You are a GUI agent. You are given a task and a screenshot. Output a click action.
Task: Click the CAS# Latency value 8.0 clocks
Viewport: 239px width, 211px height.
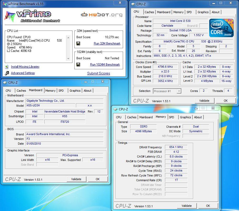(176, 156)
